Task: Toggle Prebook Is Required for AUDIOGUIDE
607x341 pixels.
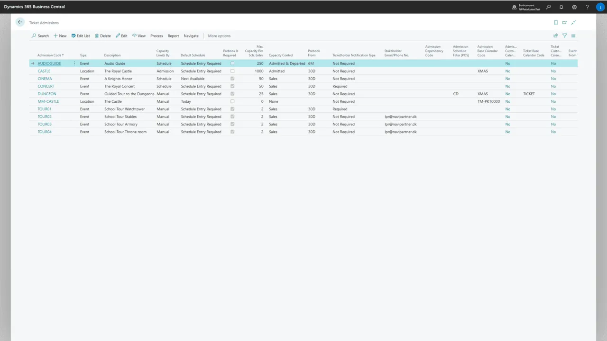Action: 232,63
